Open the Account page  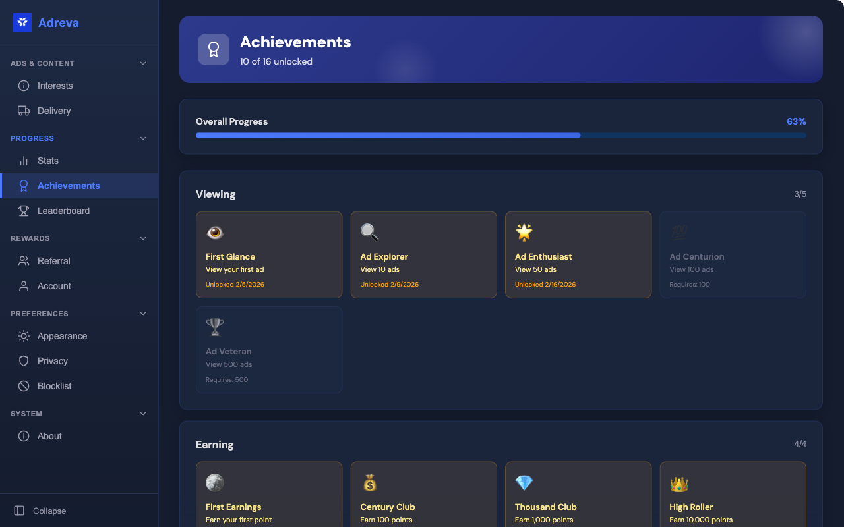pos(54,286)
